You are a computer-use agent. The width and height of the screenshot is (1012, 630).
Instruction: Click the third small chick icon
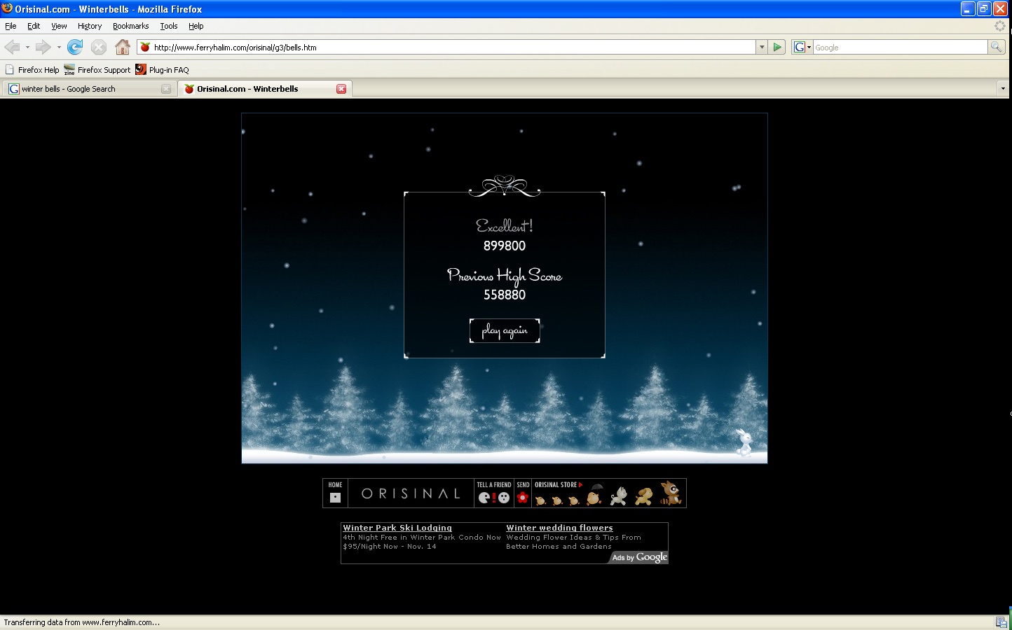tap(574, 500)
